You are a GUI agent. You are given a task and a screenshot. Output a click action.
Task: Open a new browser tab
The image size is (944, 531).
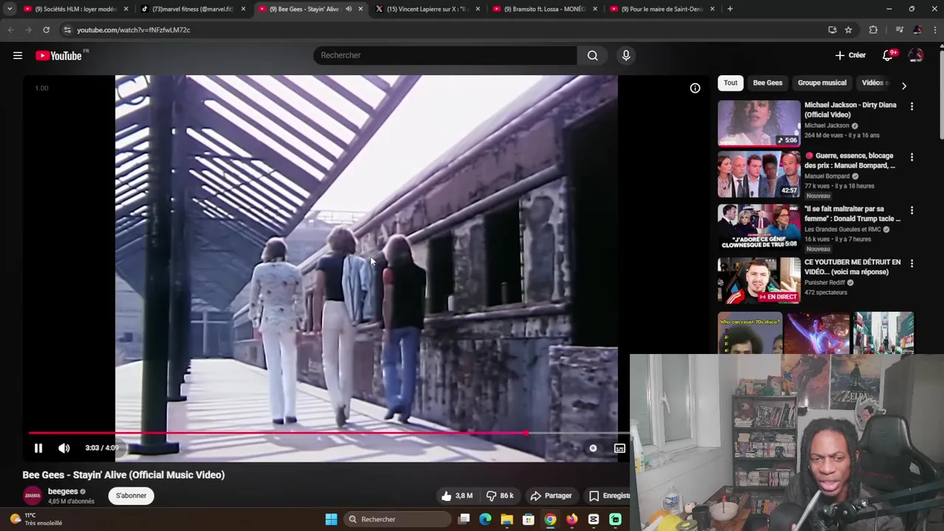[x=729, y=9]
